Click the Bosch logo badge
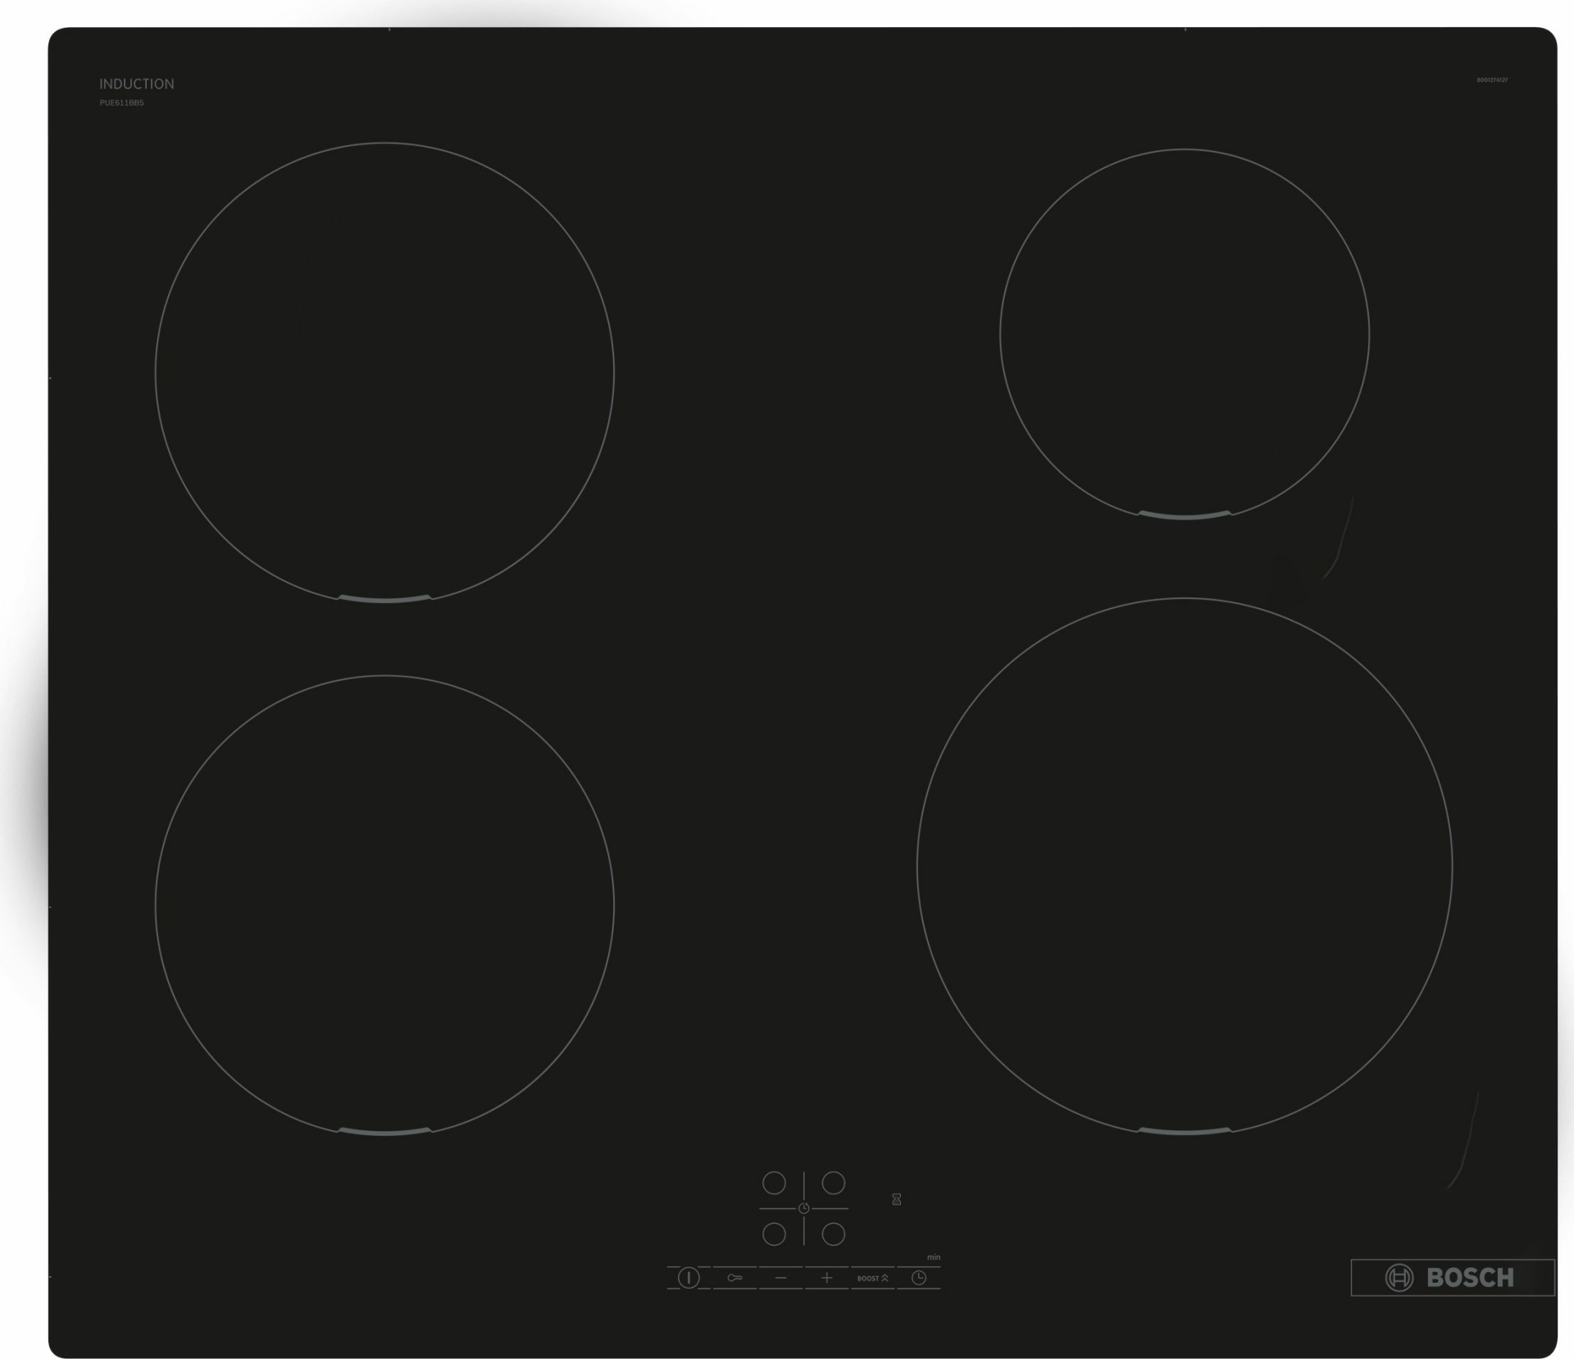The image size is (1574, 1359). (x=1452, y=1277)
